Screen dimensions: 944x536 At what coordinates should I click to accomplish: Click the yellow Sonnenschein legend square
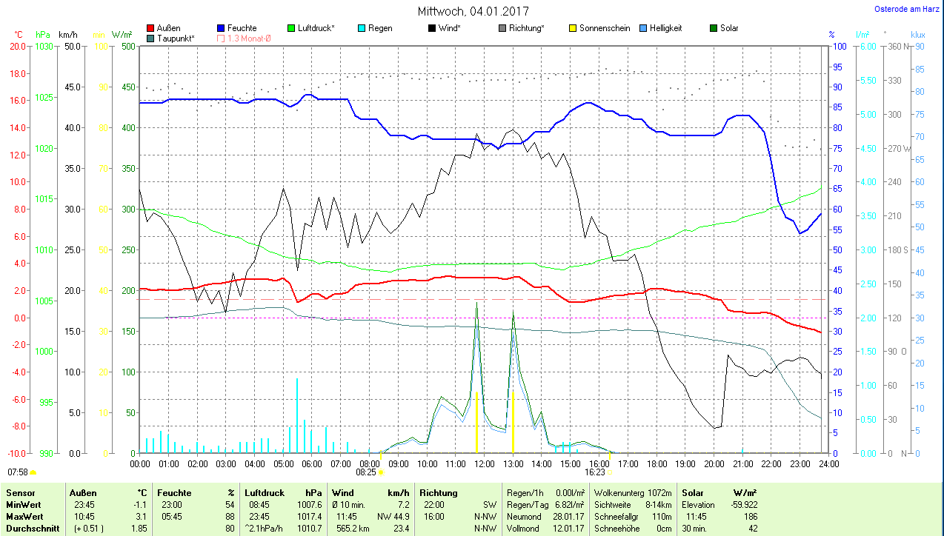click(x=573, y=28)
